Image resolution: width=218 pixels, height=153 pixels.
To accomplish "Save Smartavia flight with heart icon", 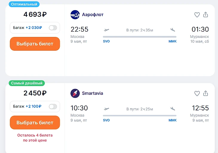I will pos(197,93).
